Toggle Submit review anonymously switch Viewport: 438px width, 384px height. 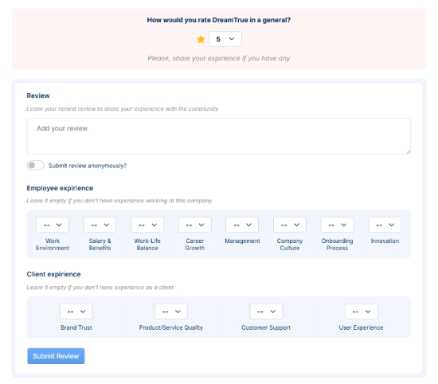[x=35, y=165]
